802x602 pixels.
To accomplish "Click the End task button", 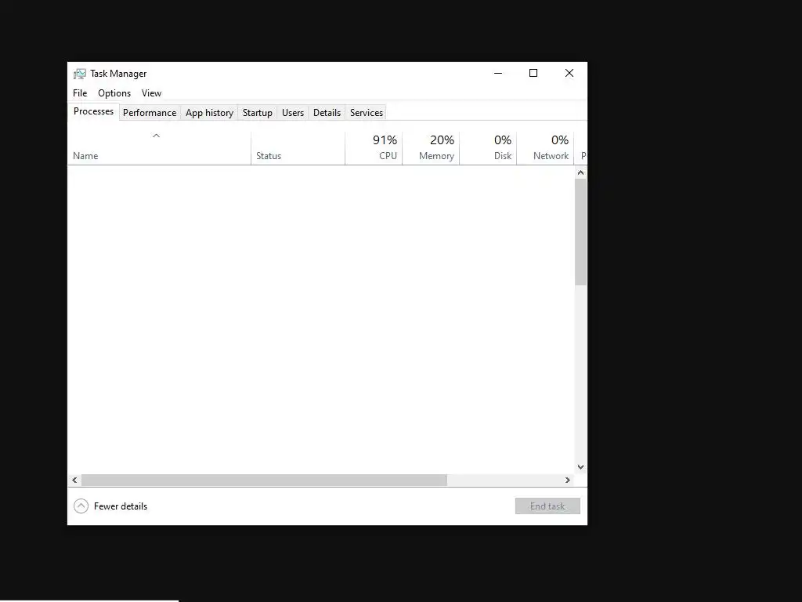I will (x=547, y=506).
